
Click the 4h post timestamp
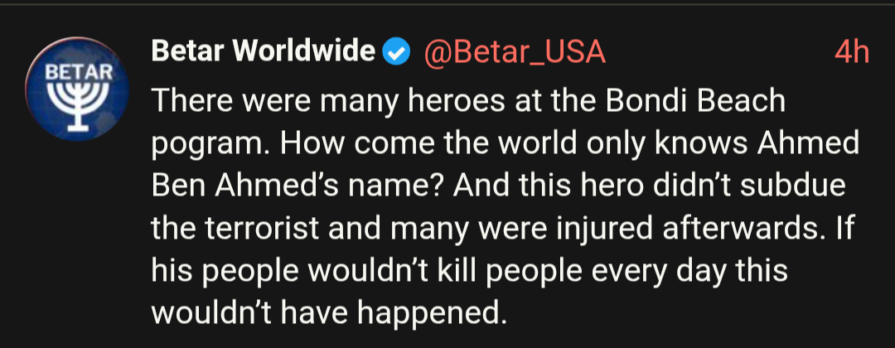pyautogui.click(x=851, y=53)
